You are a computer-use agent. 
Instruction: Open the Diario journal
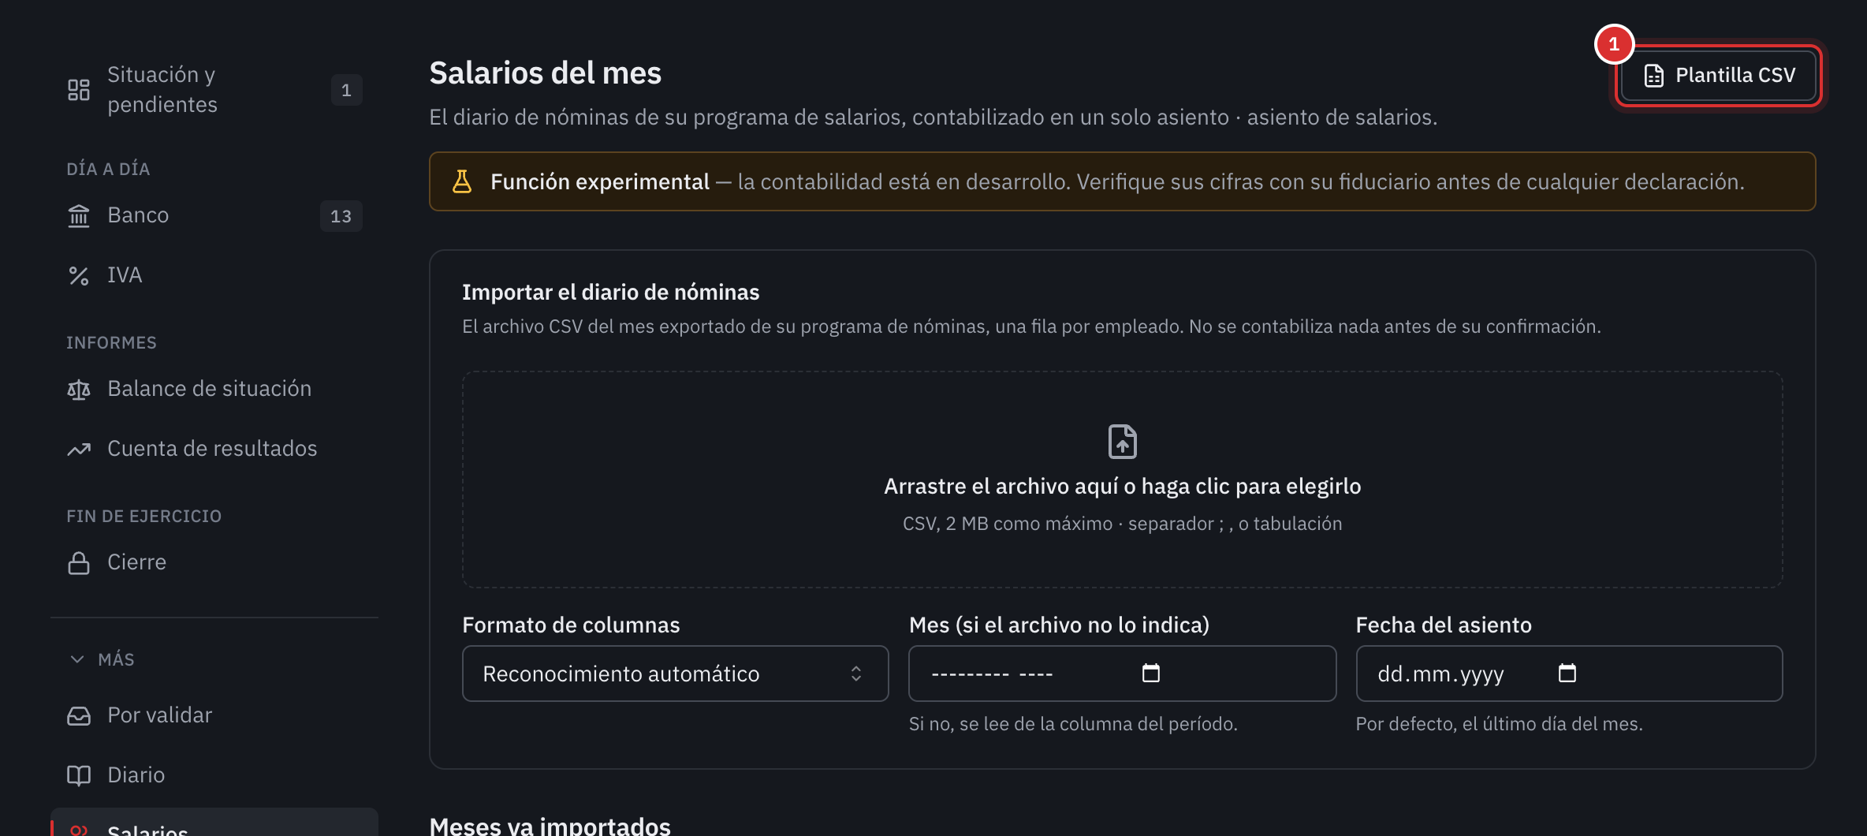(214, 775)
